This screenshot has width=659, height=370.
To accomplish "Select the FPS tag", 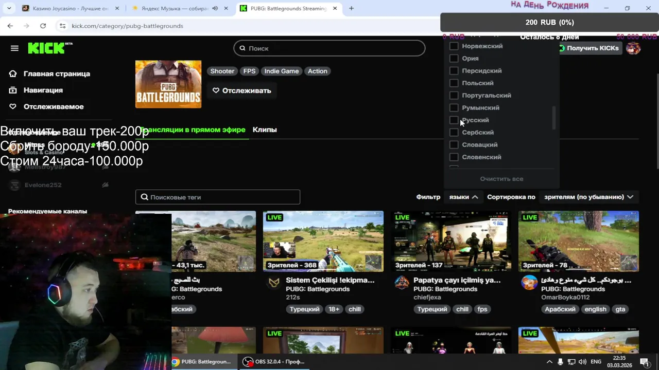I will [249, 71].
